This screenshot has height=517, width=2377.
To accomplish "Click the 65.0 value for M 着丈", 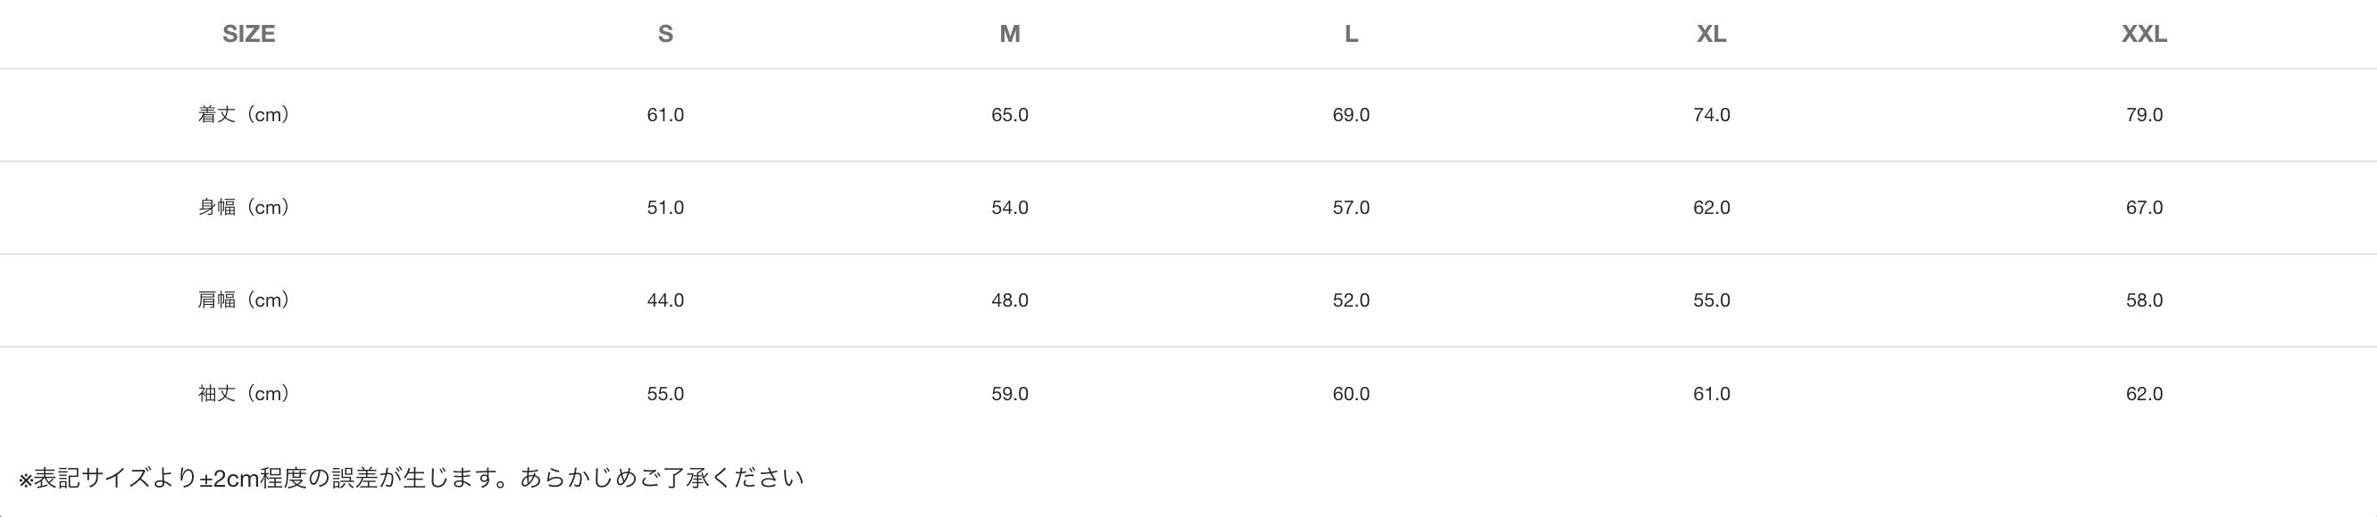I will [x=1010, y=115].
